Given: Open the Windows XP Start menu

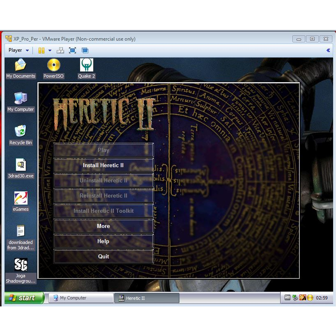Looking at the screenshot, I should click(24, 298).
